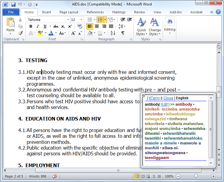Viewport: 224px width, 182px height.
Task: Click the Increase Indent icon
Action: pos(129,19)
